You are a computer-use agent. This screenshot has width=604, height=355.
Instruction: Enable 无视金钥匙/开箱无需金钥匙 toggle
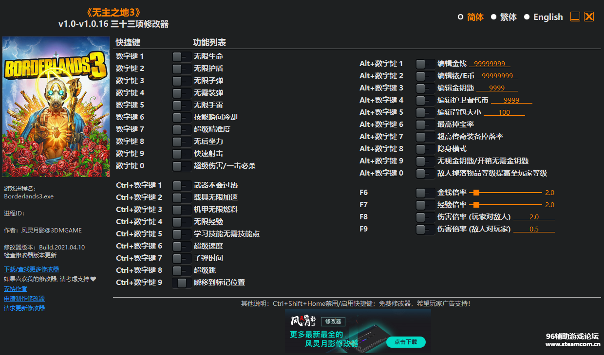click(425, 161)
